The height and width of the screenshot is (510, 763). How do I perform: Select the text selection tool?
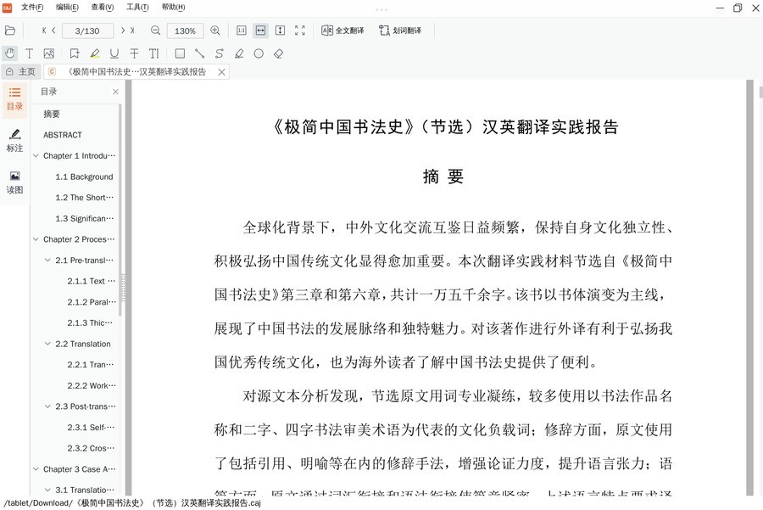[x=27, y=53]
